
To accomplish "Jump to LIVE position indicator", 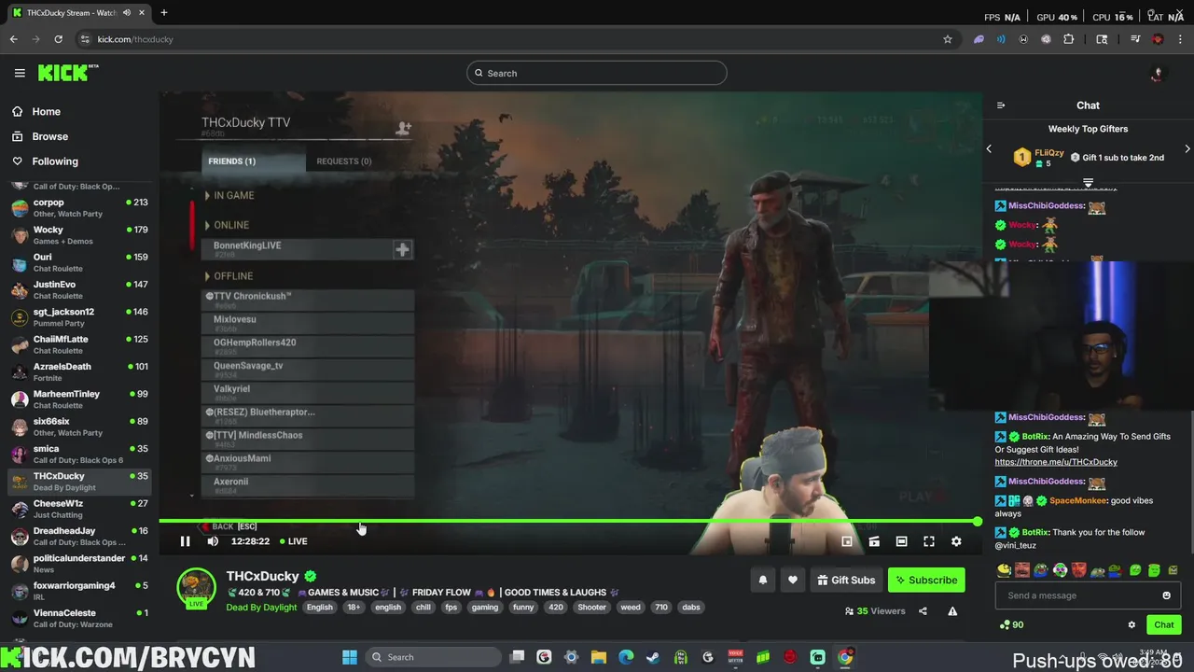I will (x=294, y=541).
